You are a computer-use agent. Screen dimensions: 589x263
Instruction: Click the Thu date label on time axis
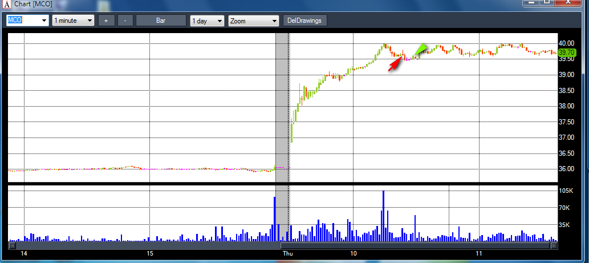click(288, 254)
